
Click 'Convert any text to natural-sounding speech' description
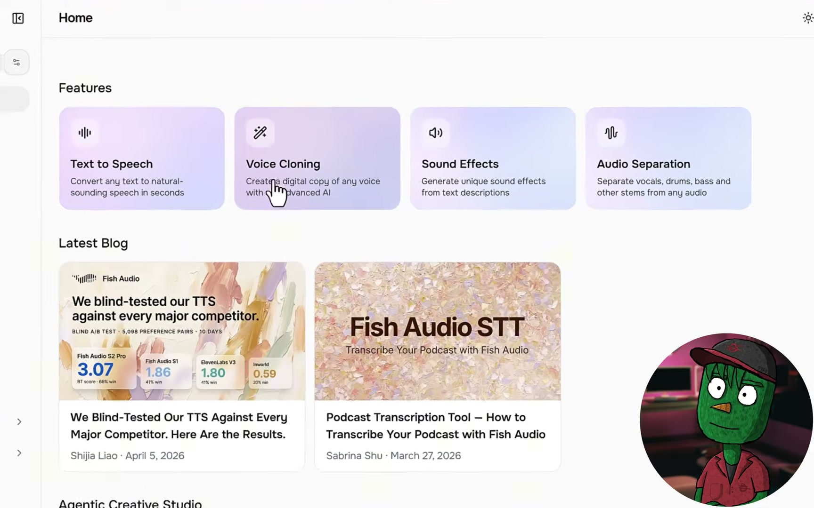click(127, 187)
